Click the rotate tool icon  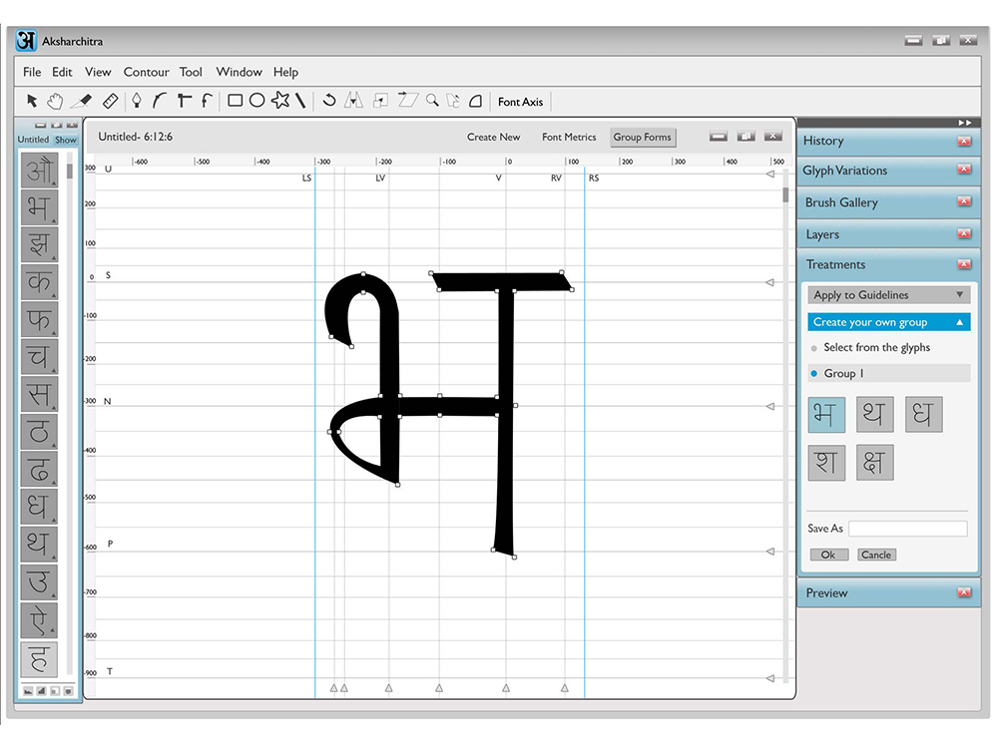coord(329,101)
